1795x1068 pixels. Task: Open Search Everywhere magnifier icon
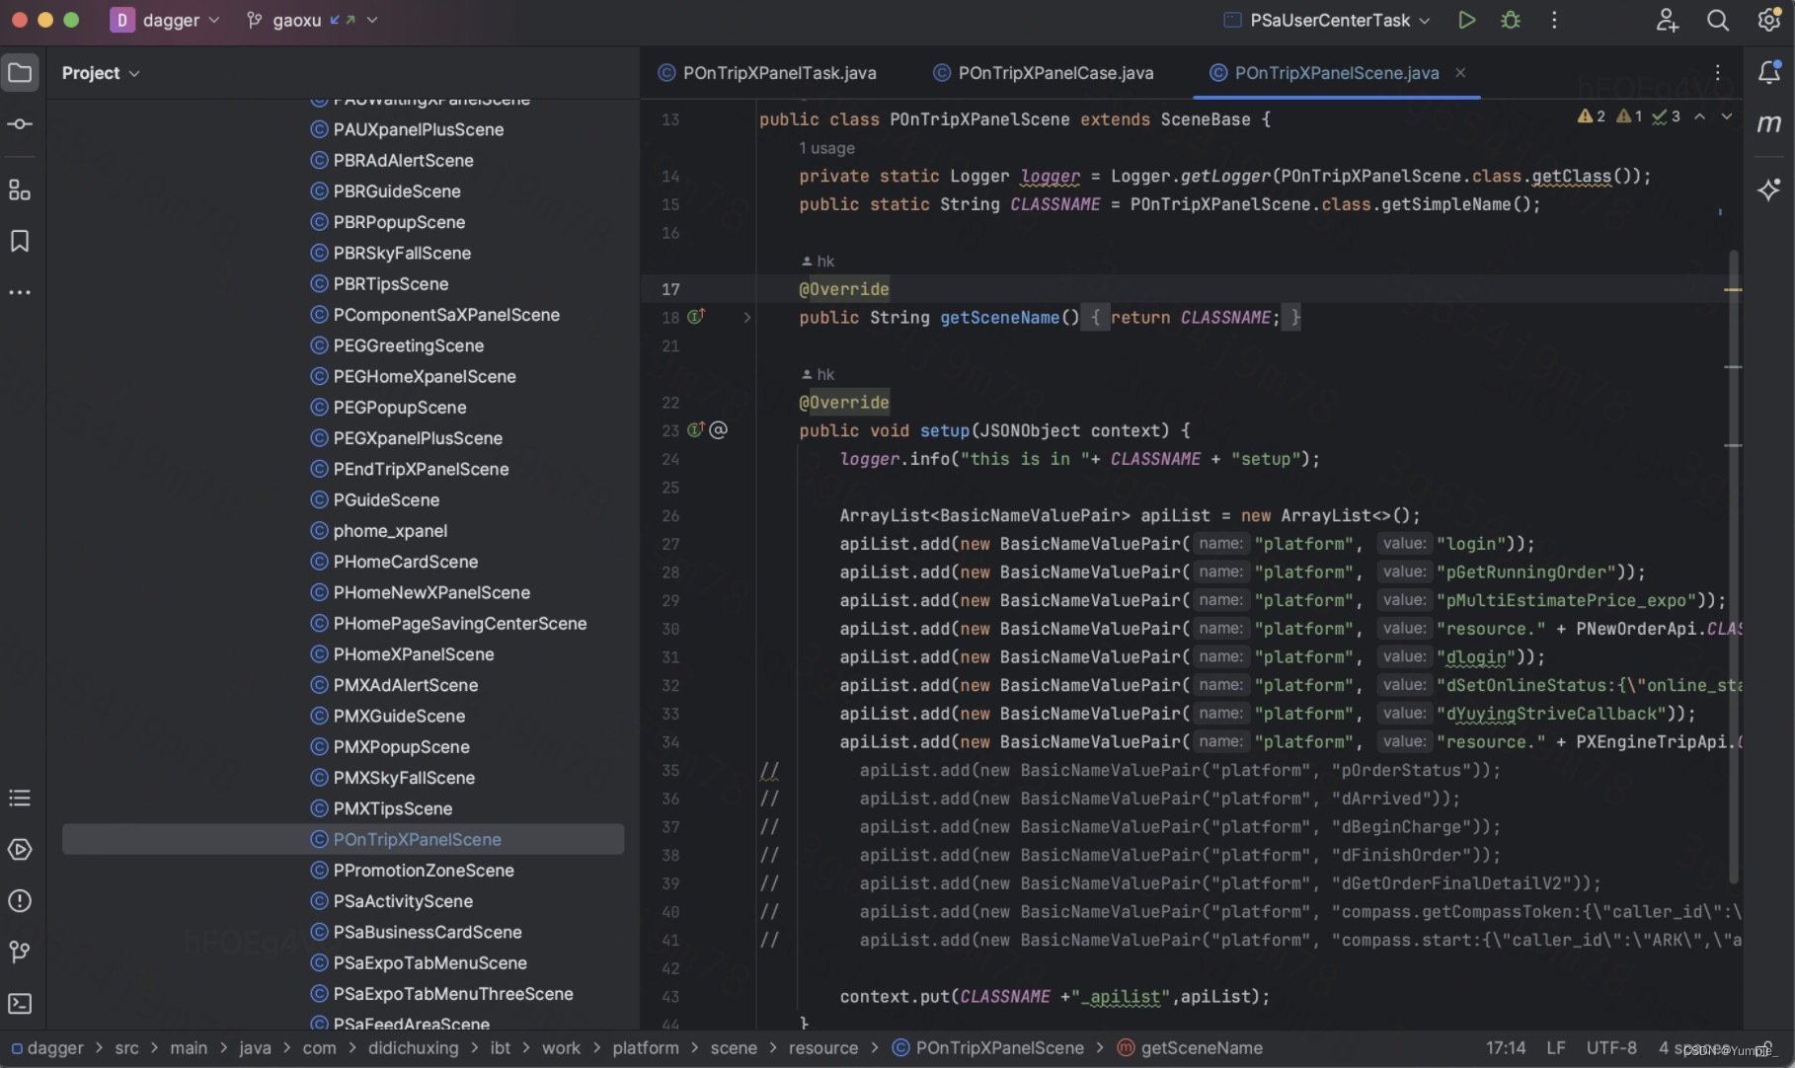coord(1718,20)
